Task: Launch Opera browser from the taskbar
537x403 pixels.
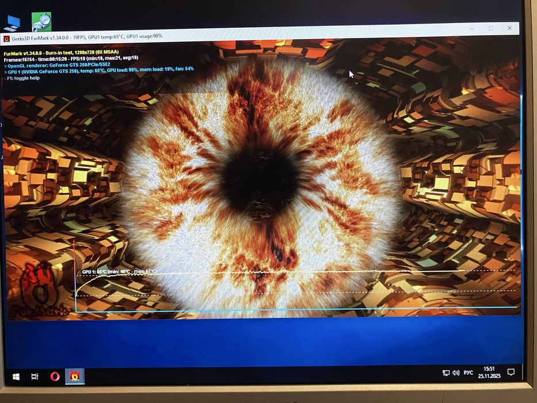Action: point(55,377)
